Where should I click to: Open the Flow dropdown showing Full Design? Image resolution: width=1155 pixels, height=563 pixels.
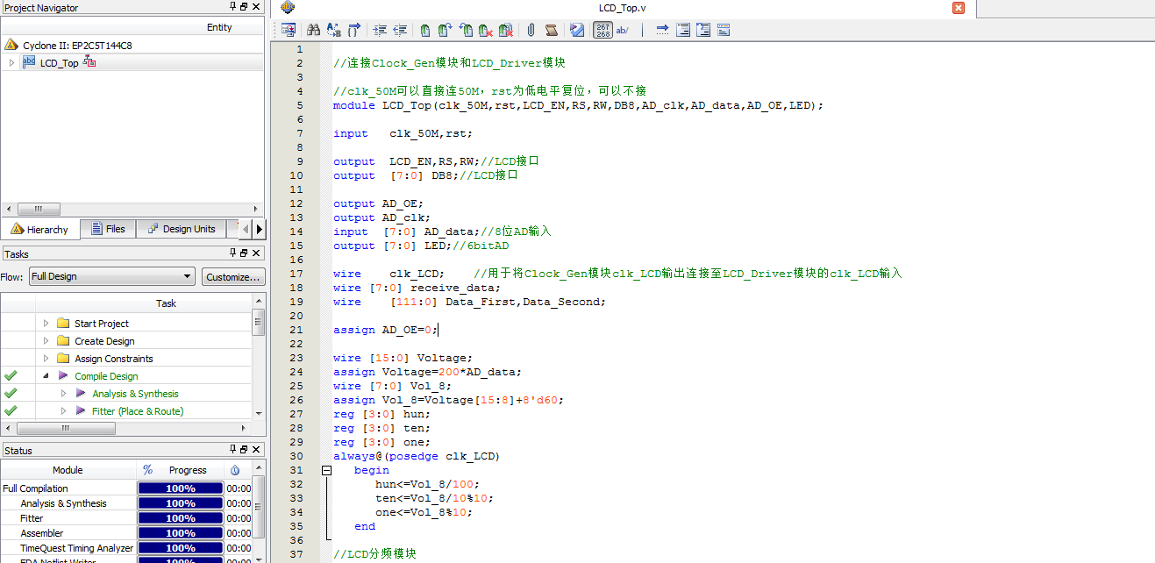coord(111,276)
